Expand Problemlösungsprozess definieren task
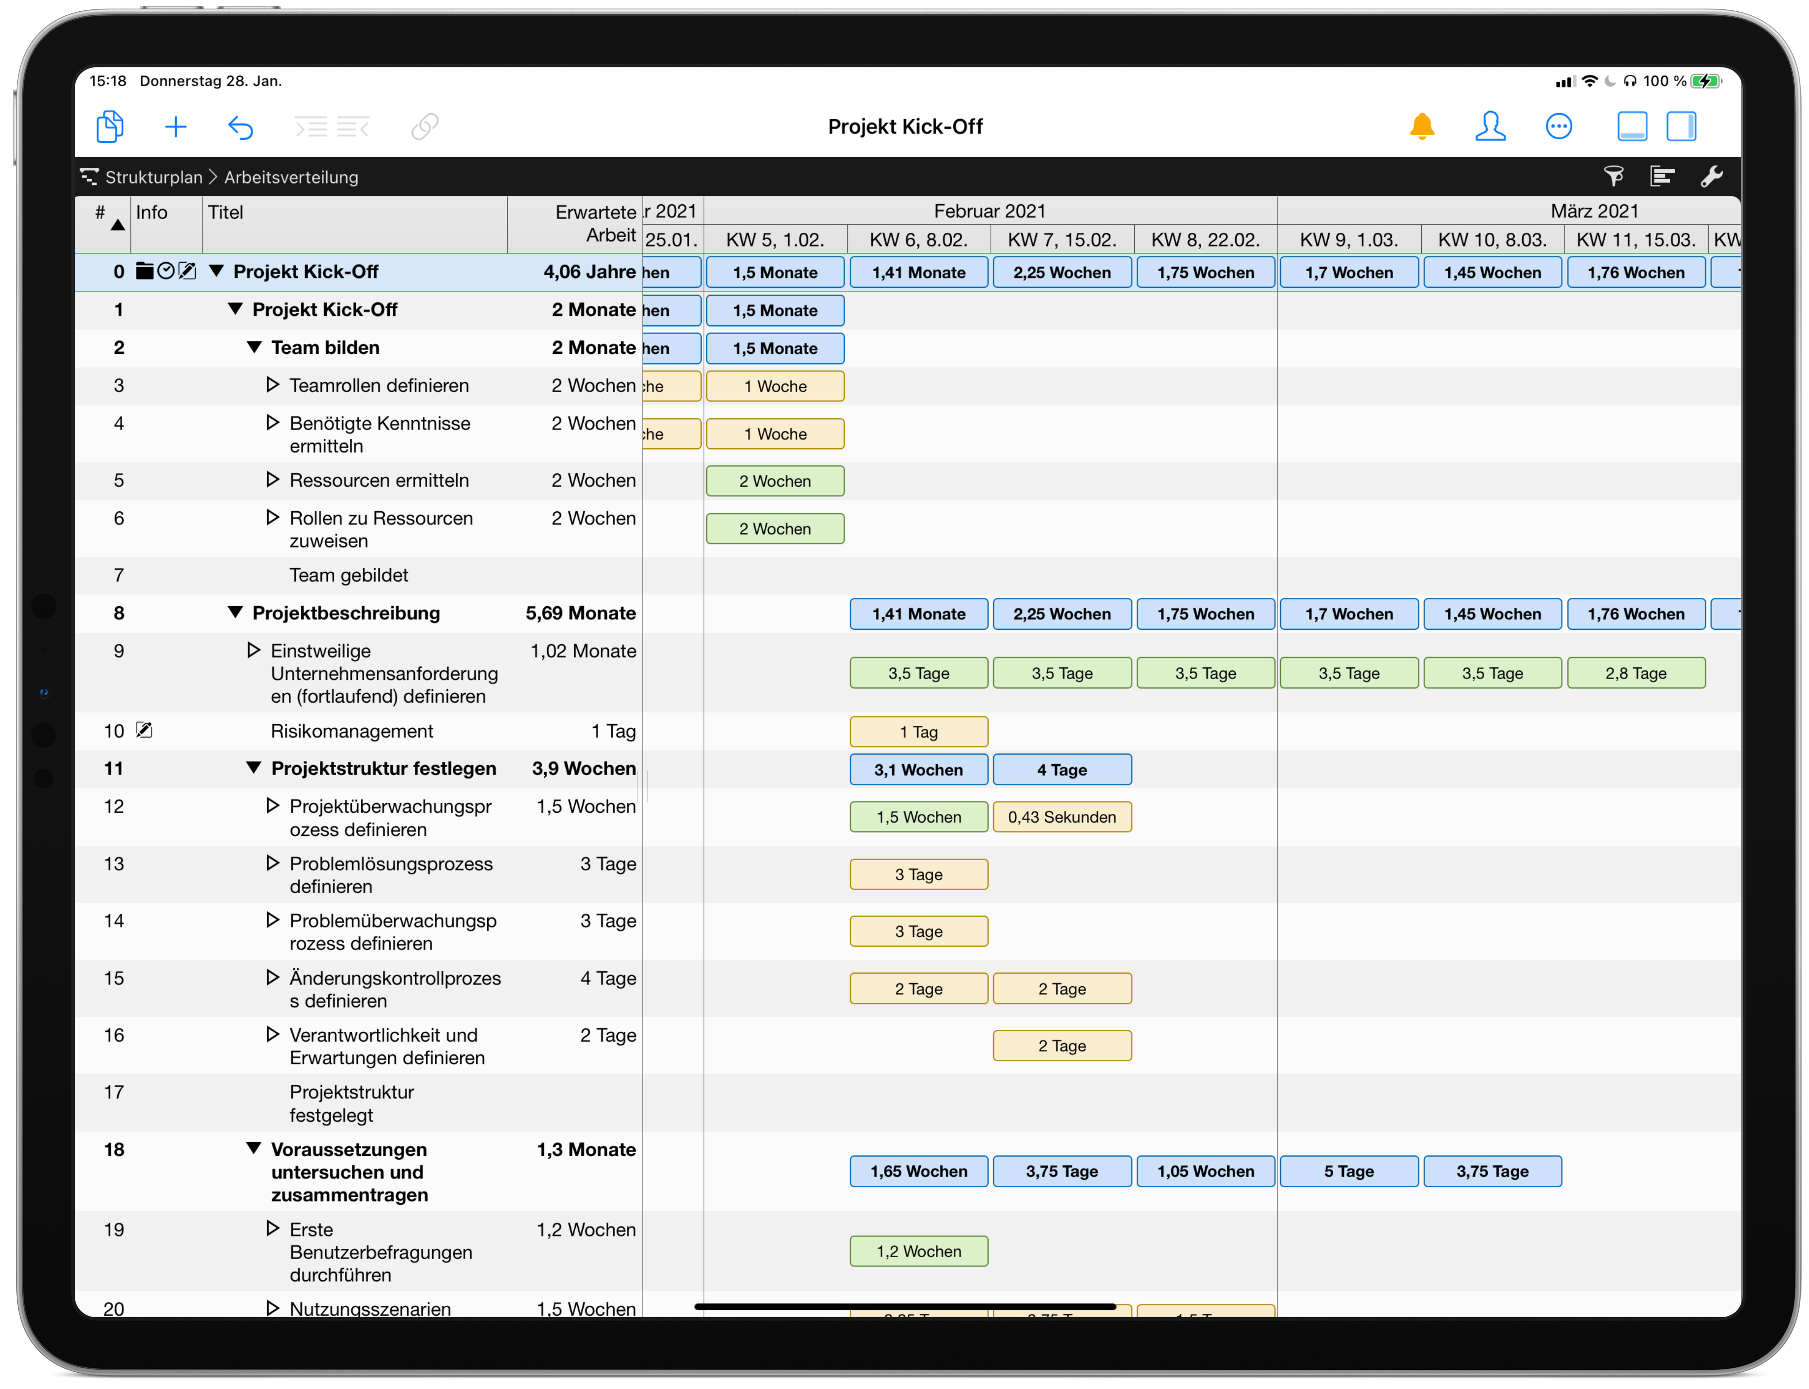 tap(273, 863)
